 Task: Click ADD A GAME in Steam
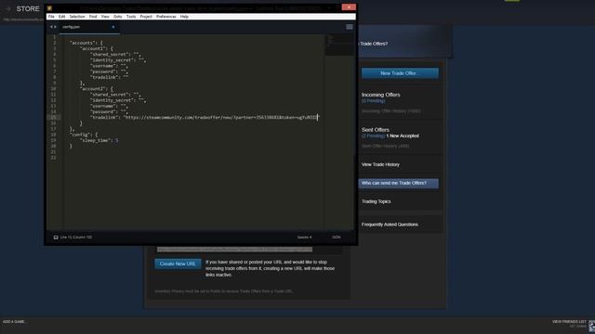[14, 322]
